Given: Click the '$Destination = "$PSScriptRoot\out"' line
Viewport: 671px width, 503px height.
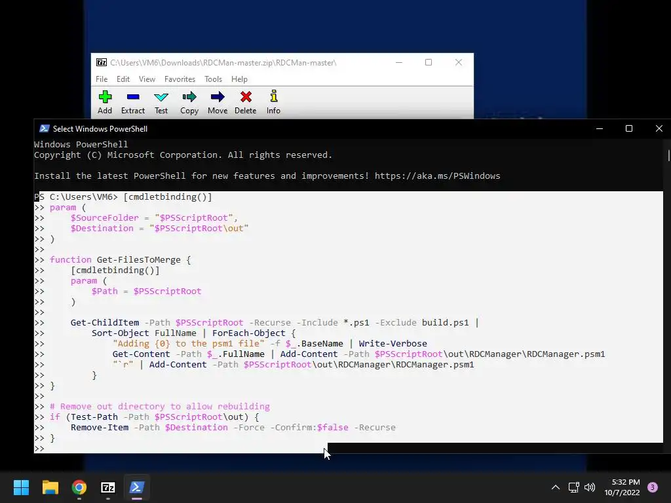Looking at the screenshot, I should pyautogui.click(x=160, y=229).
